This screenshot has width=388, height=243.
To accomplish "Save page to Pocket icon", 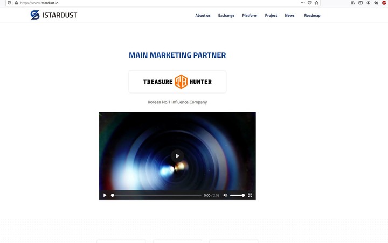I will pyautogui.click(x=309, y=3).
